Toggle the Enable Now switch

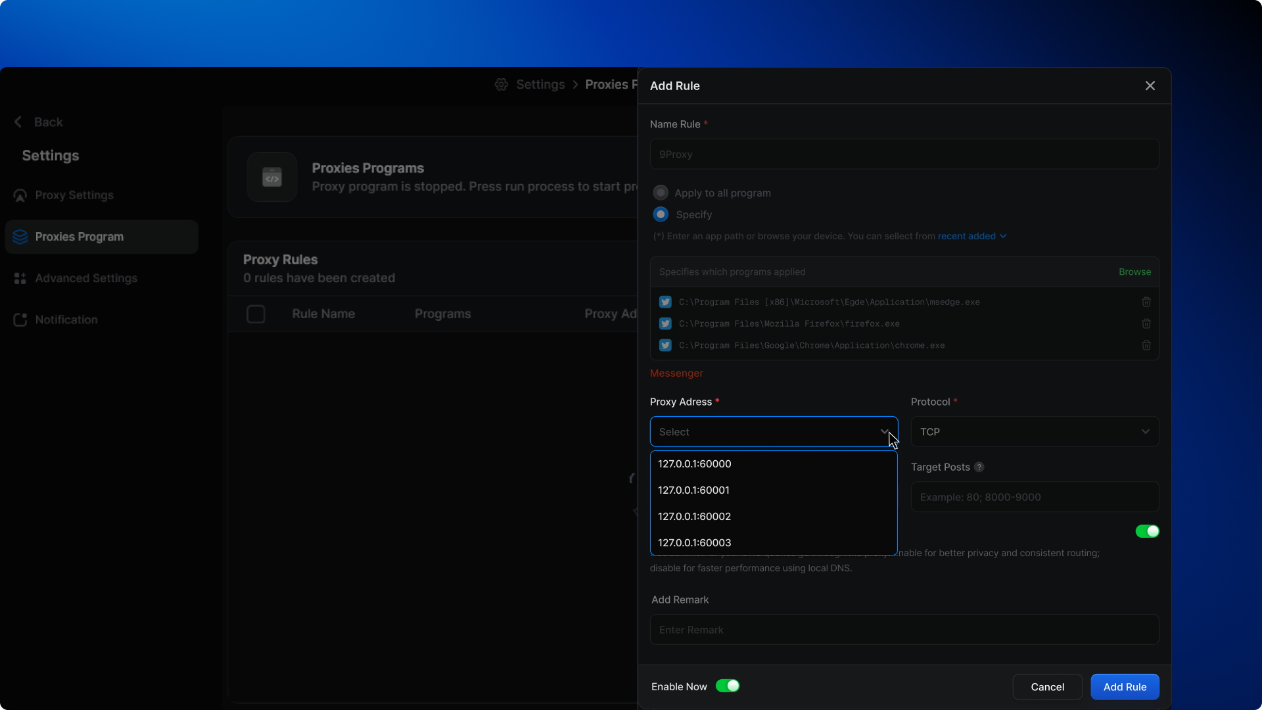point(727,686)
